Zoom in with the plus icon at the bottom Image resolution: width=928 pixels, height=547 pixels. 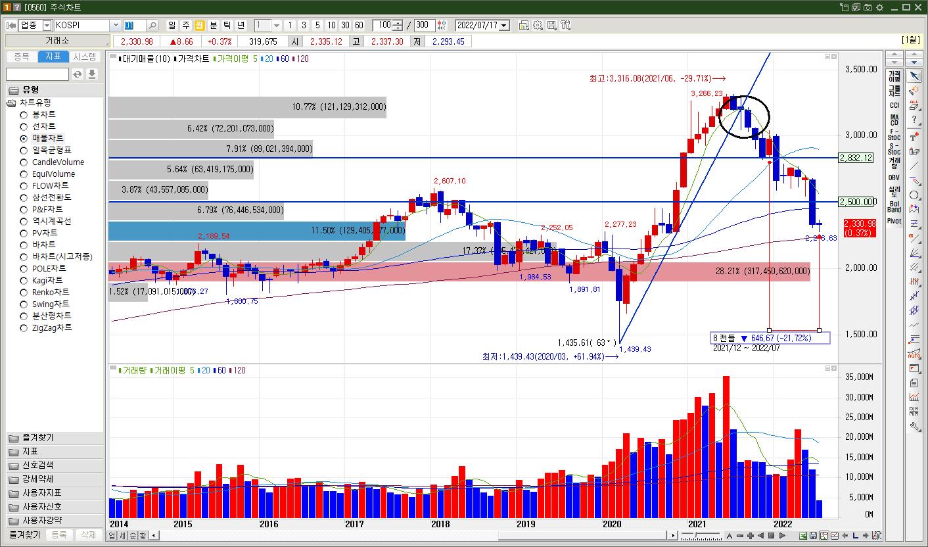tap(750, 535)
